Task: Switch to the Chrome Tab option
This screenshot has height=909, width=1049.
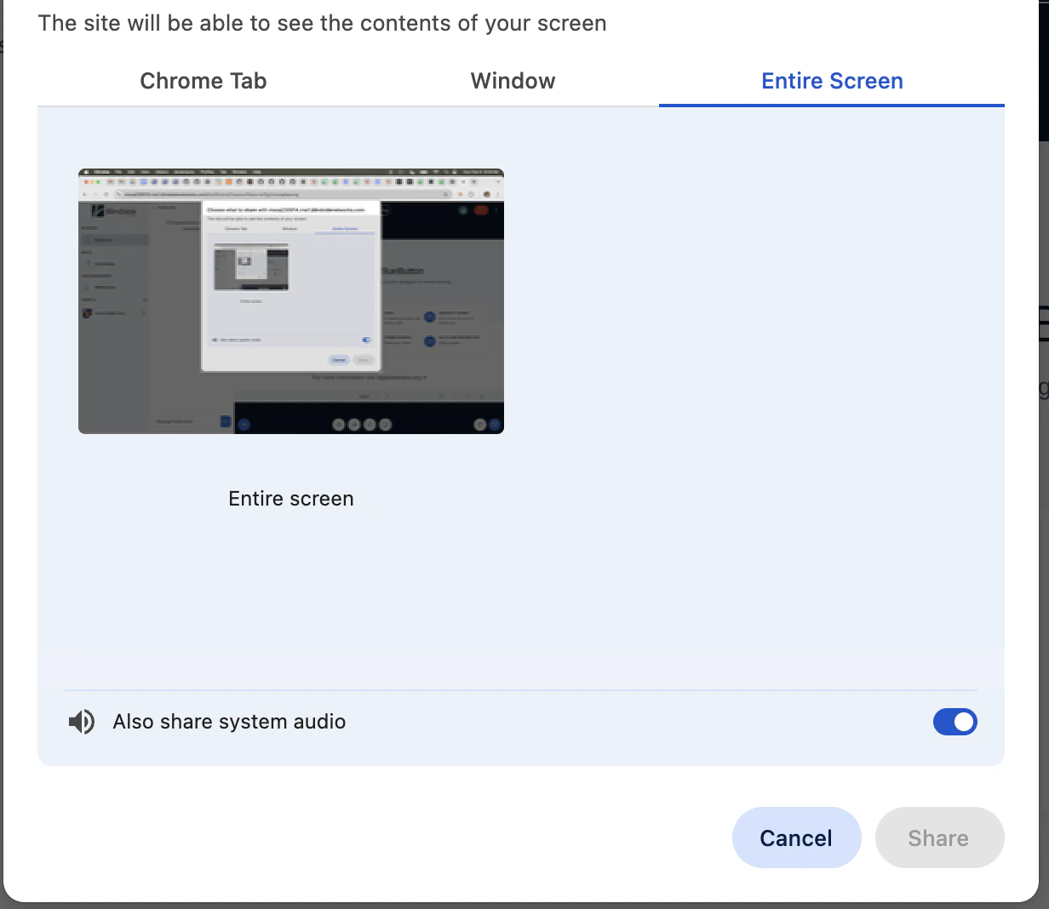Action: point(203,81)
